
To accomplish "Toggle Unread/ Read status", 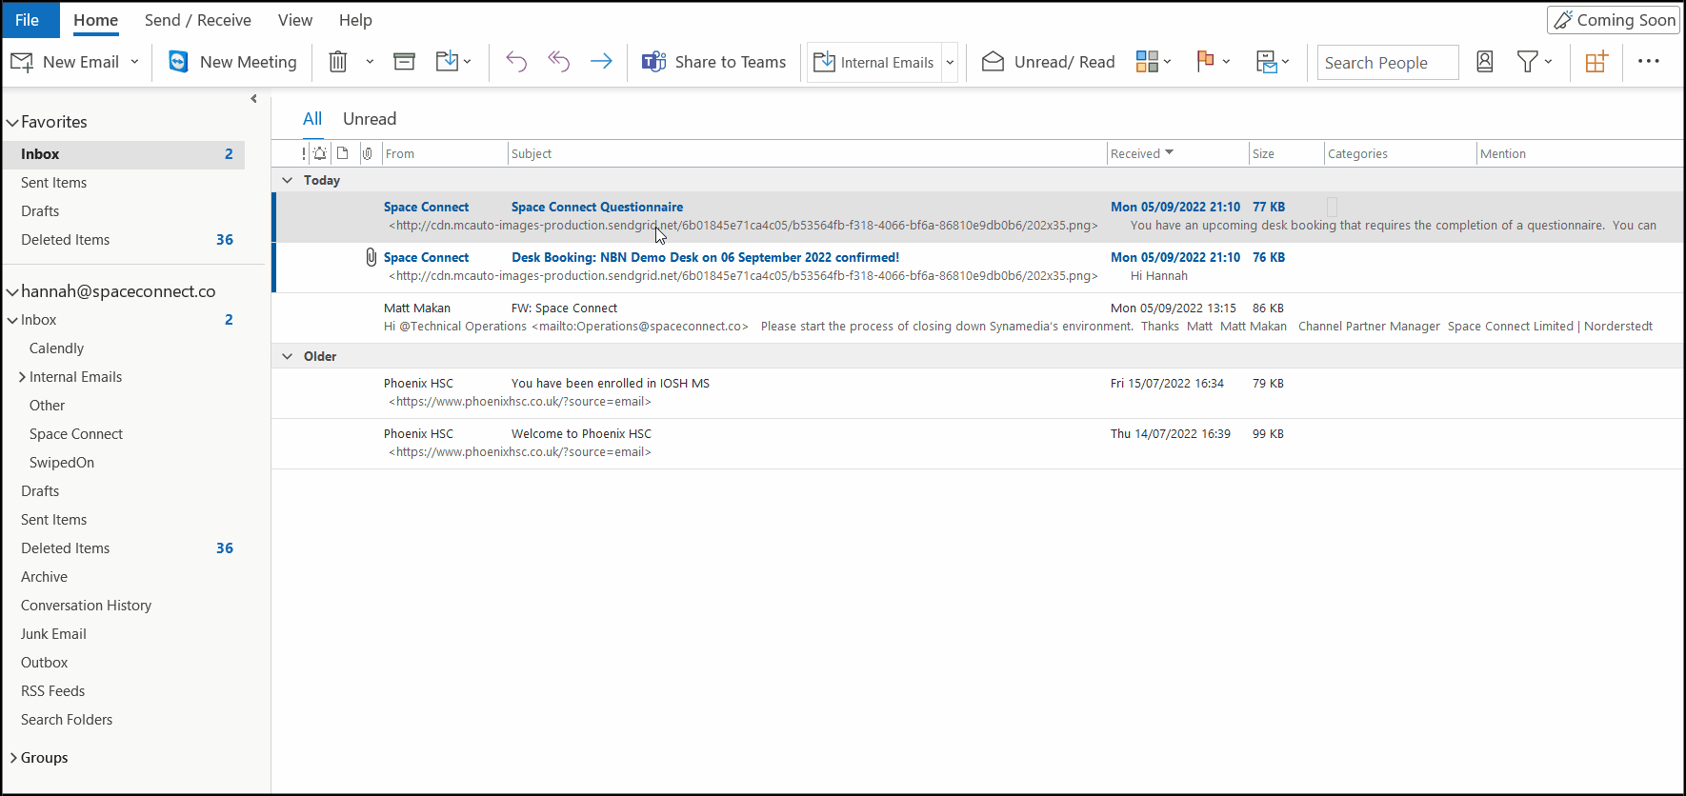I will (1048, 62).
